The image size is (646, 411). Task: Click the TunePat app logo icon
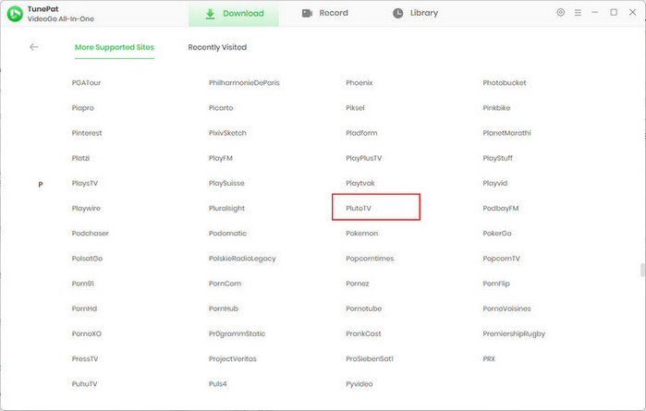(15, 14)
